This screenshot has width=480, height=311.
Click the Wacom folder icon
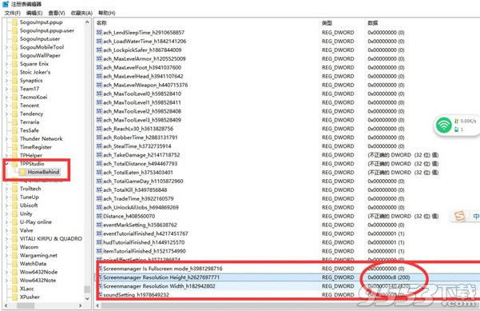click(14, 247)
